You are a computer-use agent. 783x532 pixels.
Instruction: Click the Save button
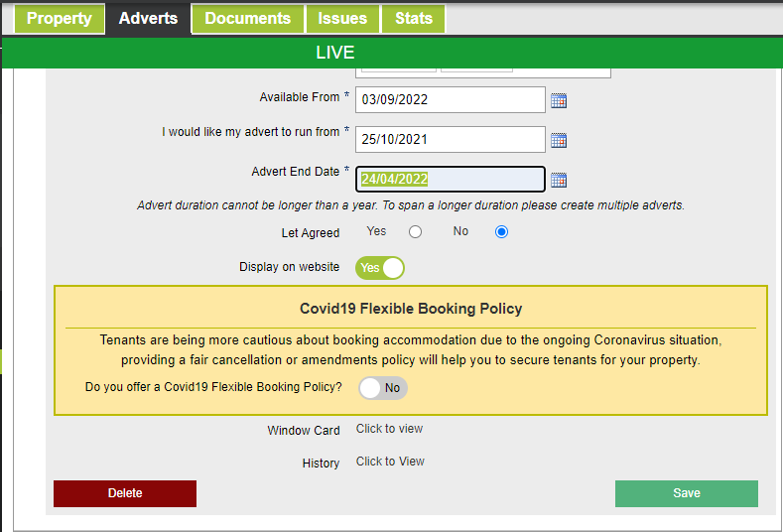(686, 493)
